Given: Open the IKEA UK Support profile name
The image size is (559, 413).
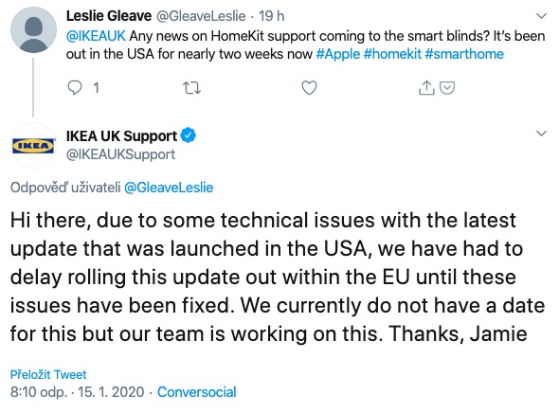Looking at the screenshot, I should click(x=121, y=136).
